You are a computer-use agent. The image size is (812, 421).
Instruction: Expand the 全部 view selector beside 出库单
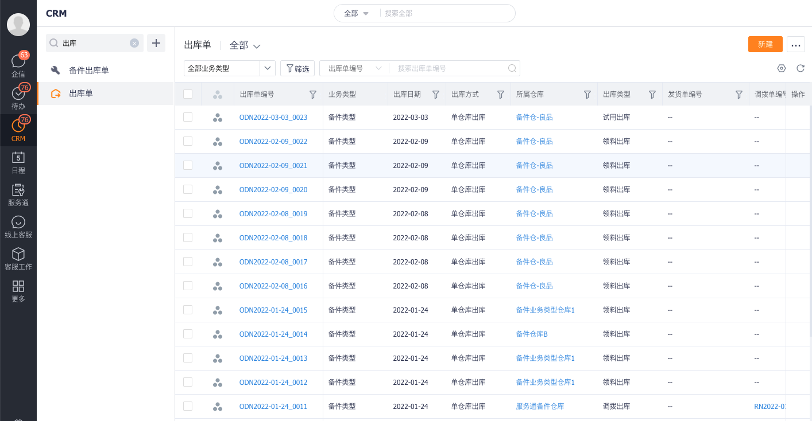coord(245,45)
